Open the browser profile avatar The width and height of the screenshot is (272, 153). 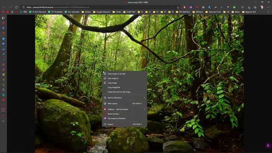[x=262, y=7]
